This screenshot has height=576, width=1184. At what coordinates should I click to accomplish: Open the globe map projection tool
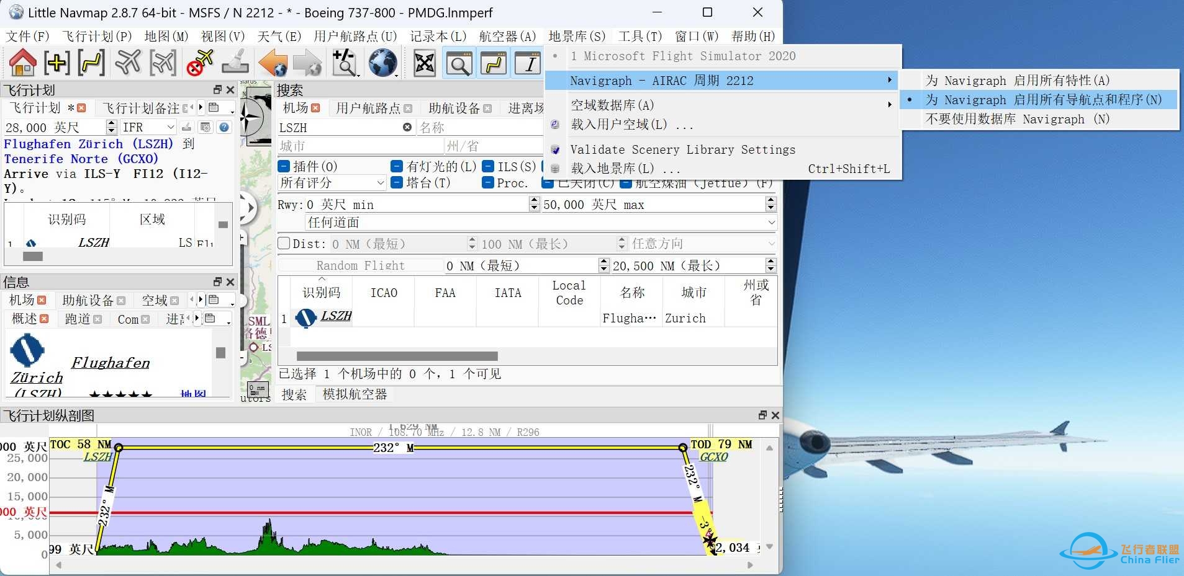tap(382, 63)
